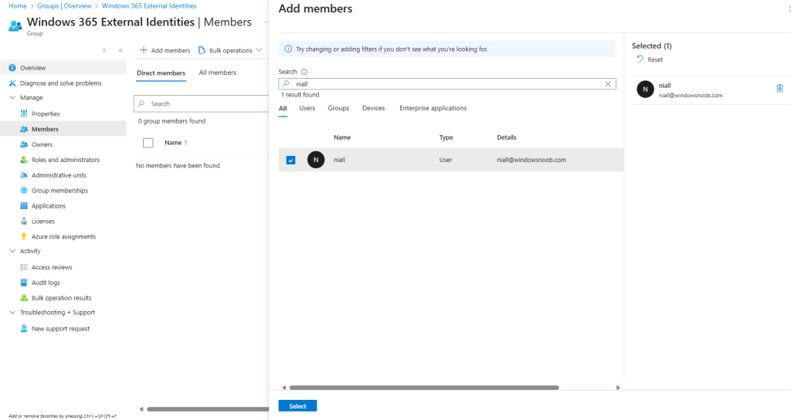
Task: Switch to the All members tab
Action: pos(217,73)
